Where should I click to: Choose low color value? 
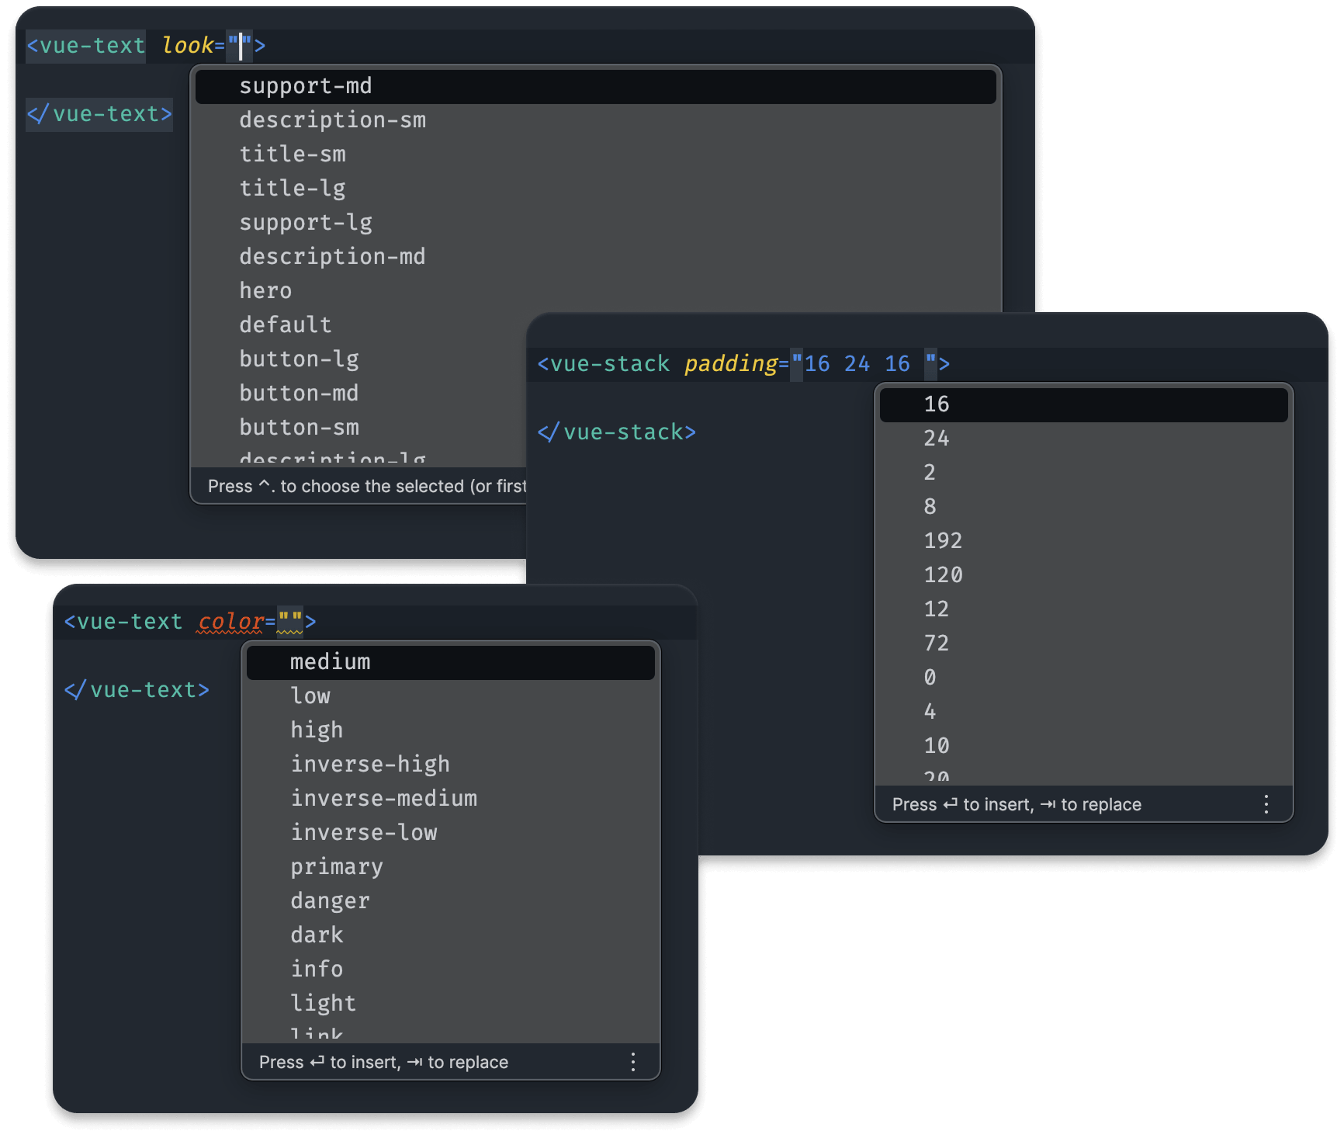451,696
